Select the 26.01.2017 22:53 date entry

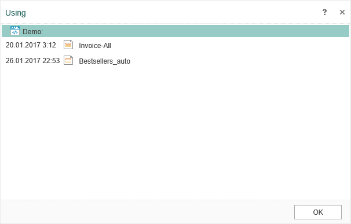(x=32, y=61)
